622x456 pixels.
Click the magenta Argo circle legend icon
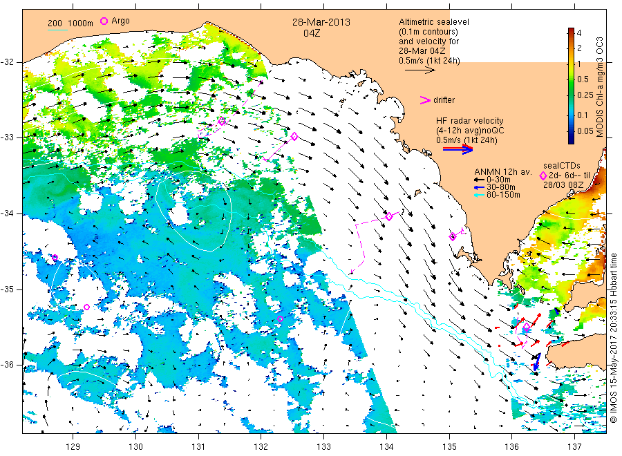coord(104,21)
